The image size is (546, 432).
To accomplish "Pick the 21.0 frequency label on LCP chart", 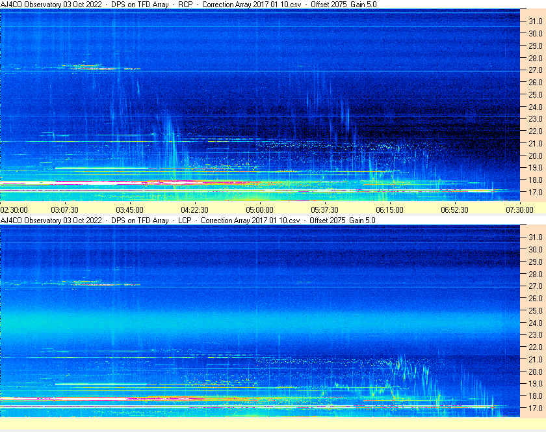I will click(x=536, y=359).
